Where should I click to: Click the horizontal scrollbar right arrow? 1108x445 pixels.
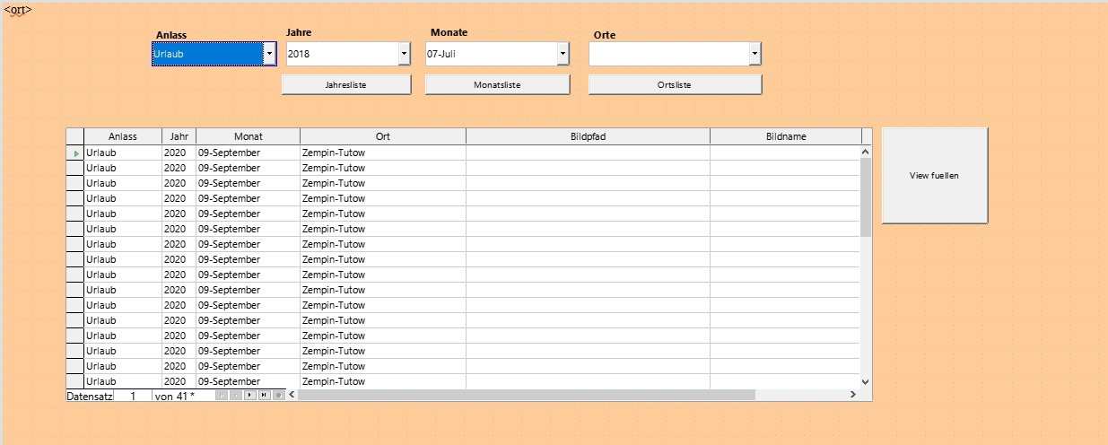click(853, 395)
